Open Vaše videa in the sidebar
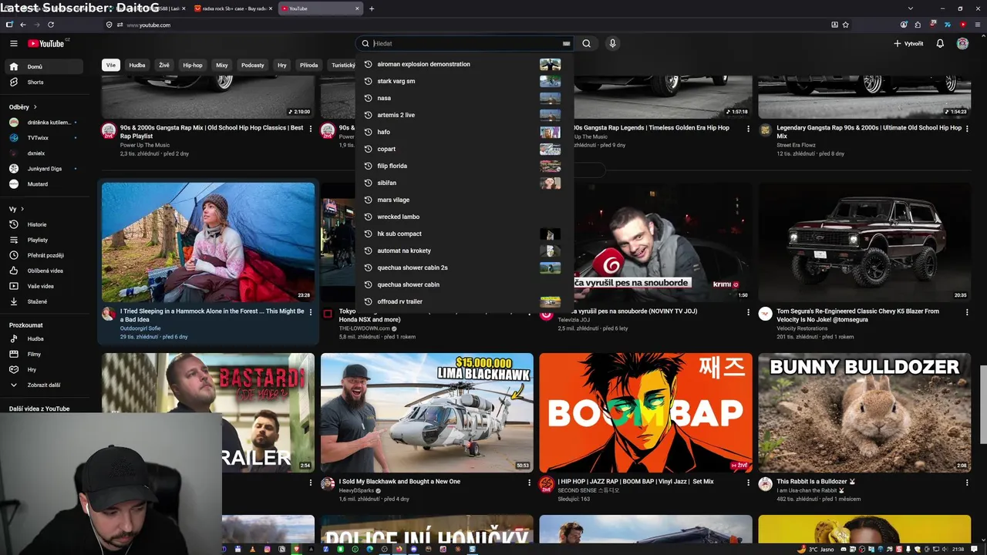Image resolution: width=987 pixels, height=555 pixels. click(45, 286)
